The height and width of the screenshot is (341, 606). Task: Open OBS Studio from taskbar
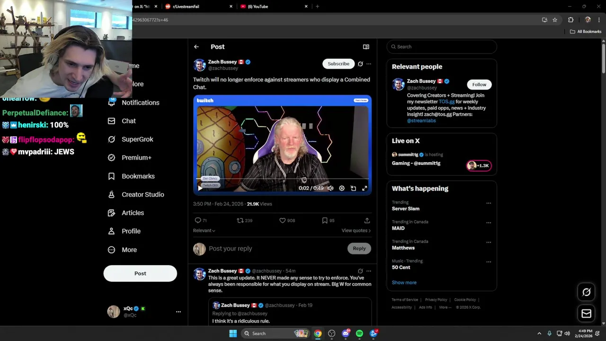click(x=331, y=334)
